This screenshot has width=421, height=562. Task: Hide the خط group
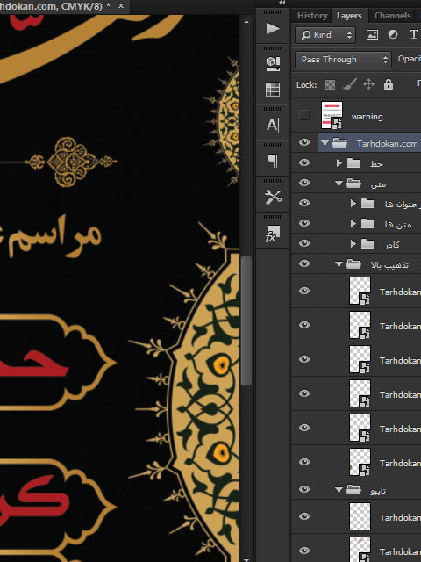304,162
